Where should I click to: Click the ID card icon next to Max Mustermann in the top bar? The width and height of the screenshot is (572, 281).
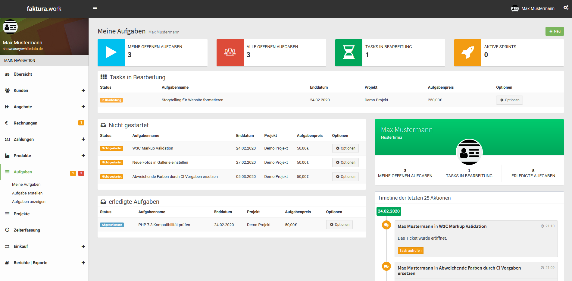tap(515, 8)
